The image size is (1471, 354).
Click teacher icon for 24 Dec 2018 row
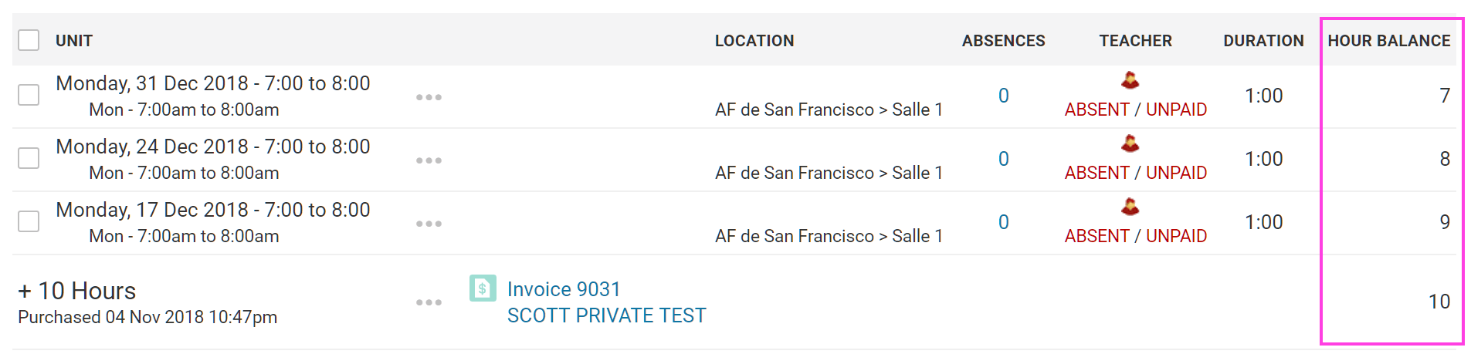tap(1130, 143)
